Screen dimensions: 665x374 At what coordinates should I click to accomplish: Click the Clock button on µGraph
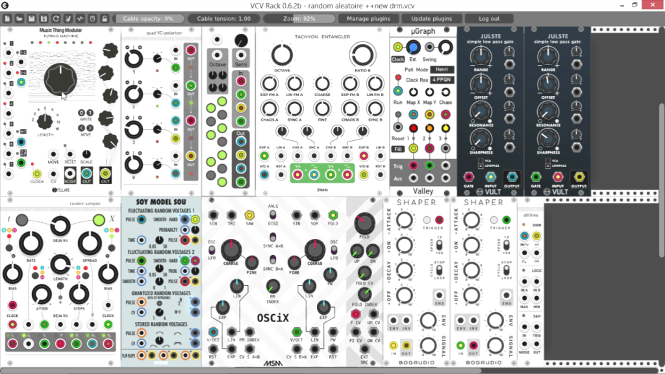pyautogui.click(x=398, y=59)
